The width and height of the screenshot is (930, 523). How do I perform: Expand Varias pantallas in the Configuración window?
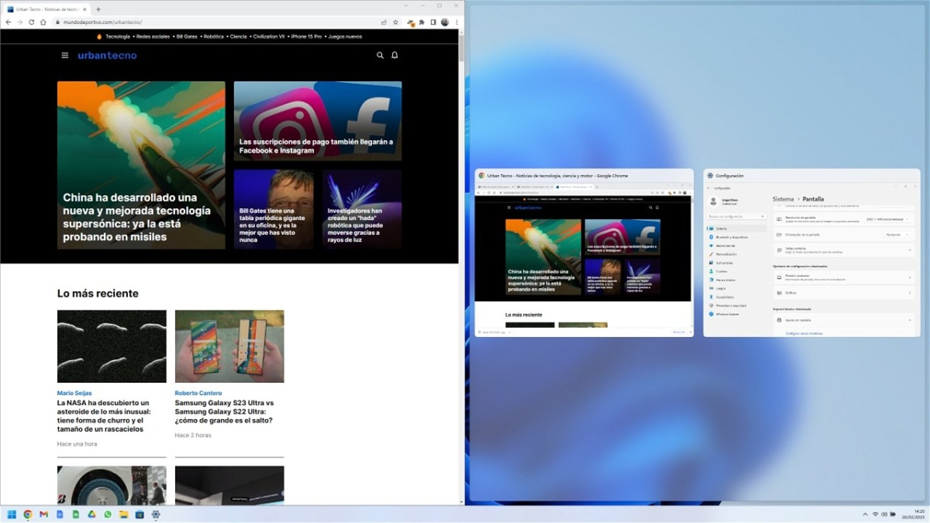click(x=843, y=250)
